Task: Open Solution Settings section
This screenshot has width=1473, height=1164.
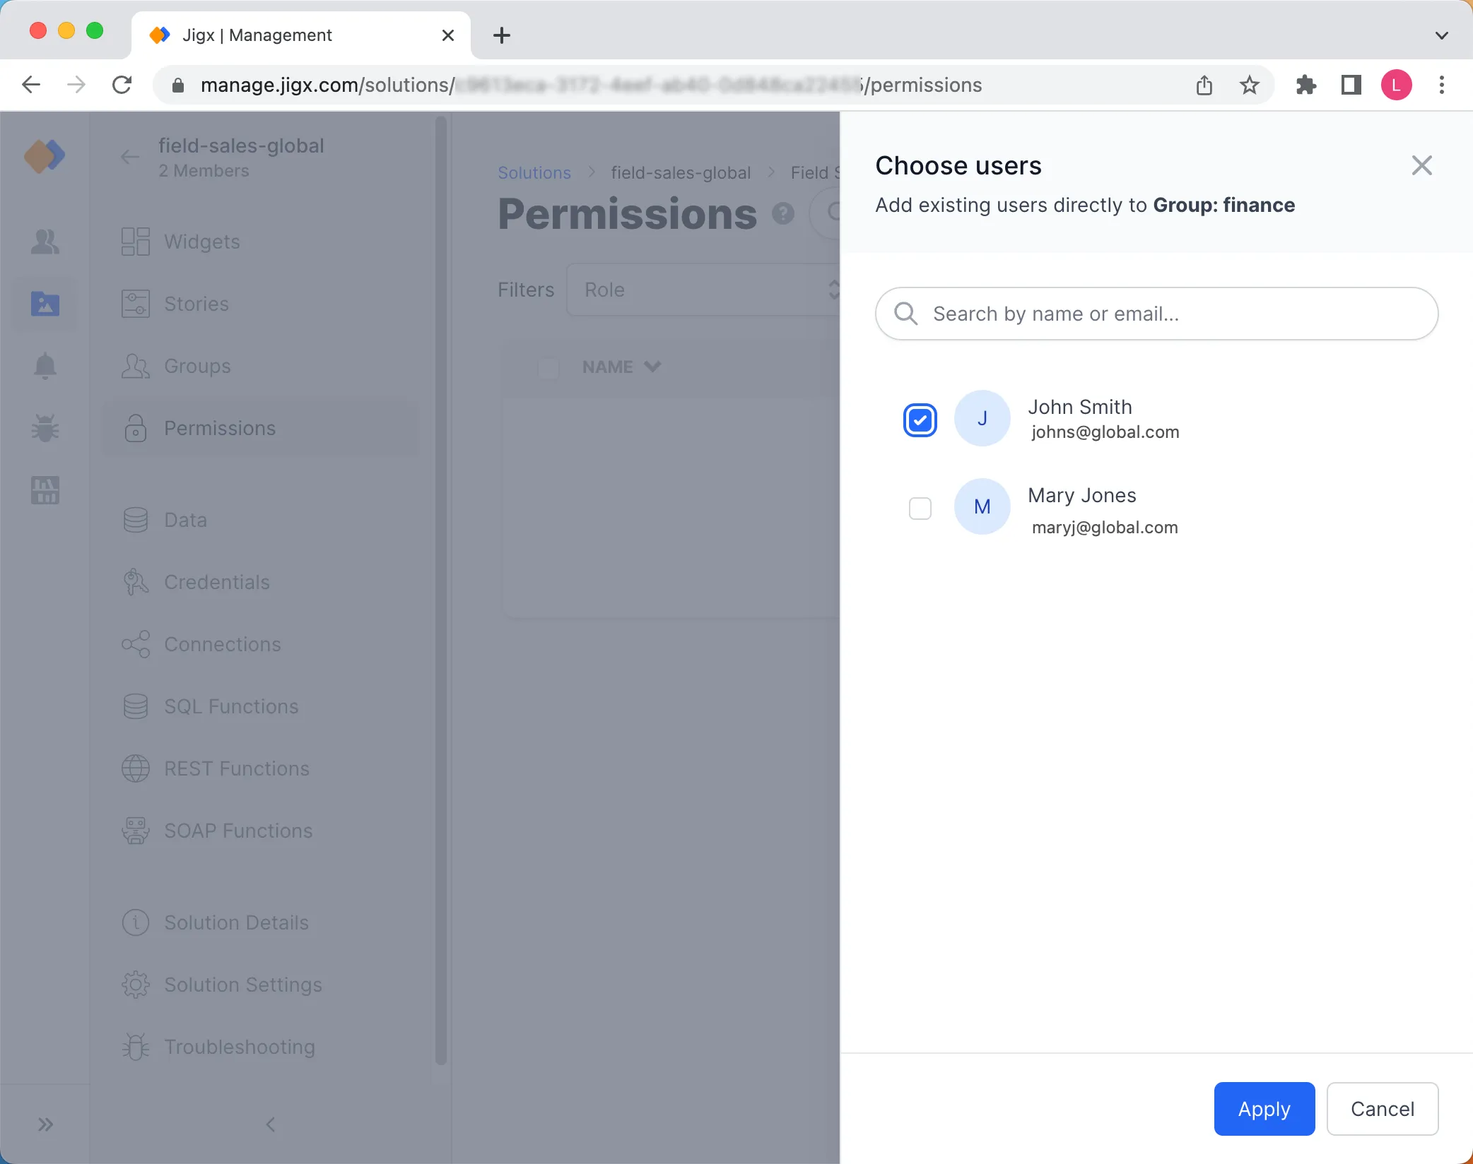Action: pos(242,984)
